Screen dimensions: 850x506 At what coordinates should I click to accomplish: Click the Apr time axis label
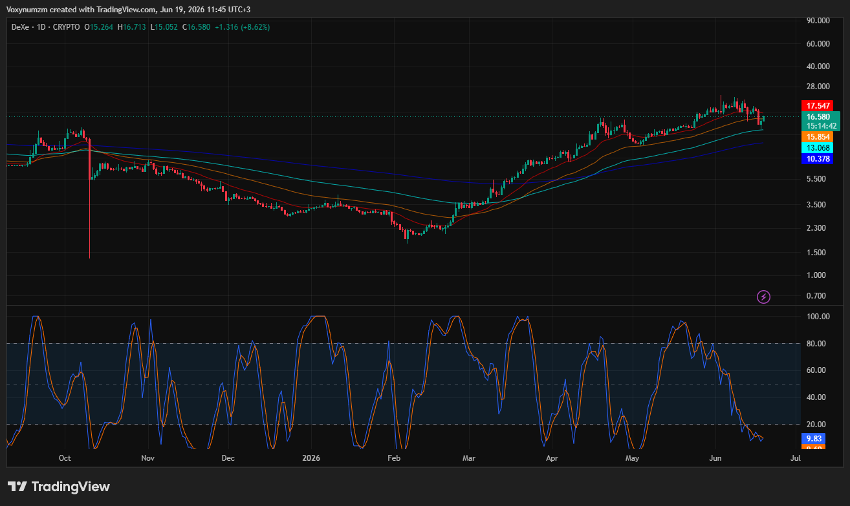pyautogui.click(x=552, y=458)
